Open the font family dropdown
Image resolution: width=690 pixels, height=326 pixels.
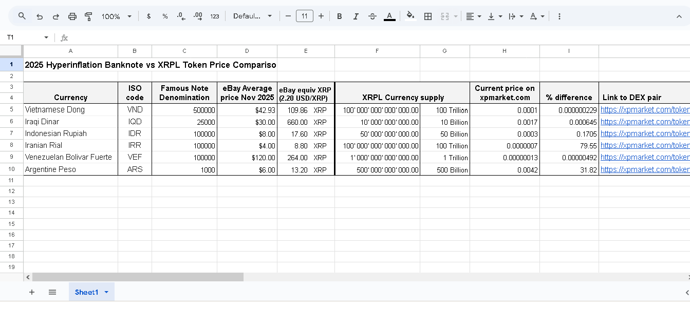(x=252, y=16)
